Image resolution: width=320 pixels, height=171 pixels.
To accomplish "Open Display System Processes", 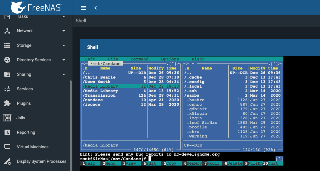I will pyautogui.click(x=41, y=161).
